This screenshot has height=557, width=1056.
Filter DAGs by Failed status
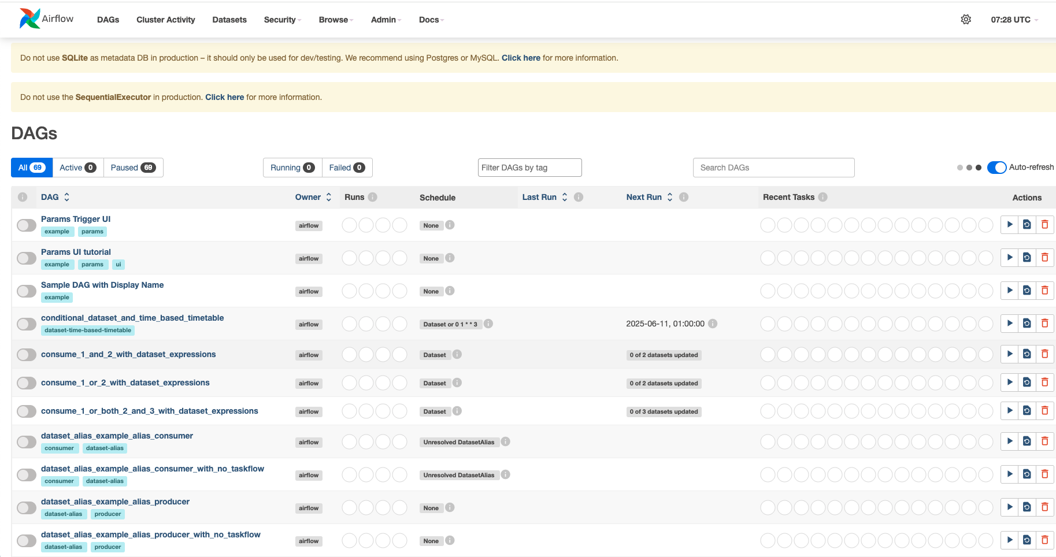click(x=347, y=168)
